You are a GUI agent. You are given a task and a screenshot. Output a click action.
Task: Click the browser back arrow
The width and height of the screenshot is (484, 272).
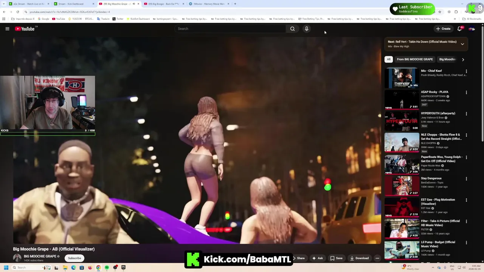click(4, 12)
